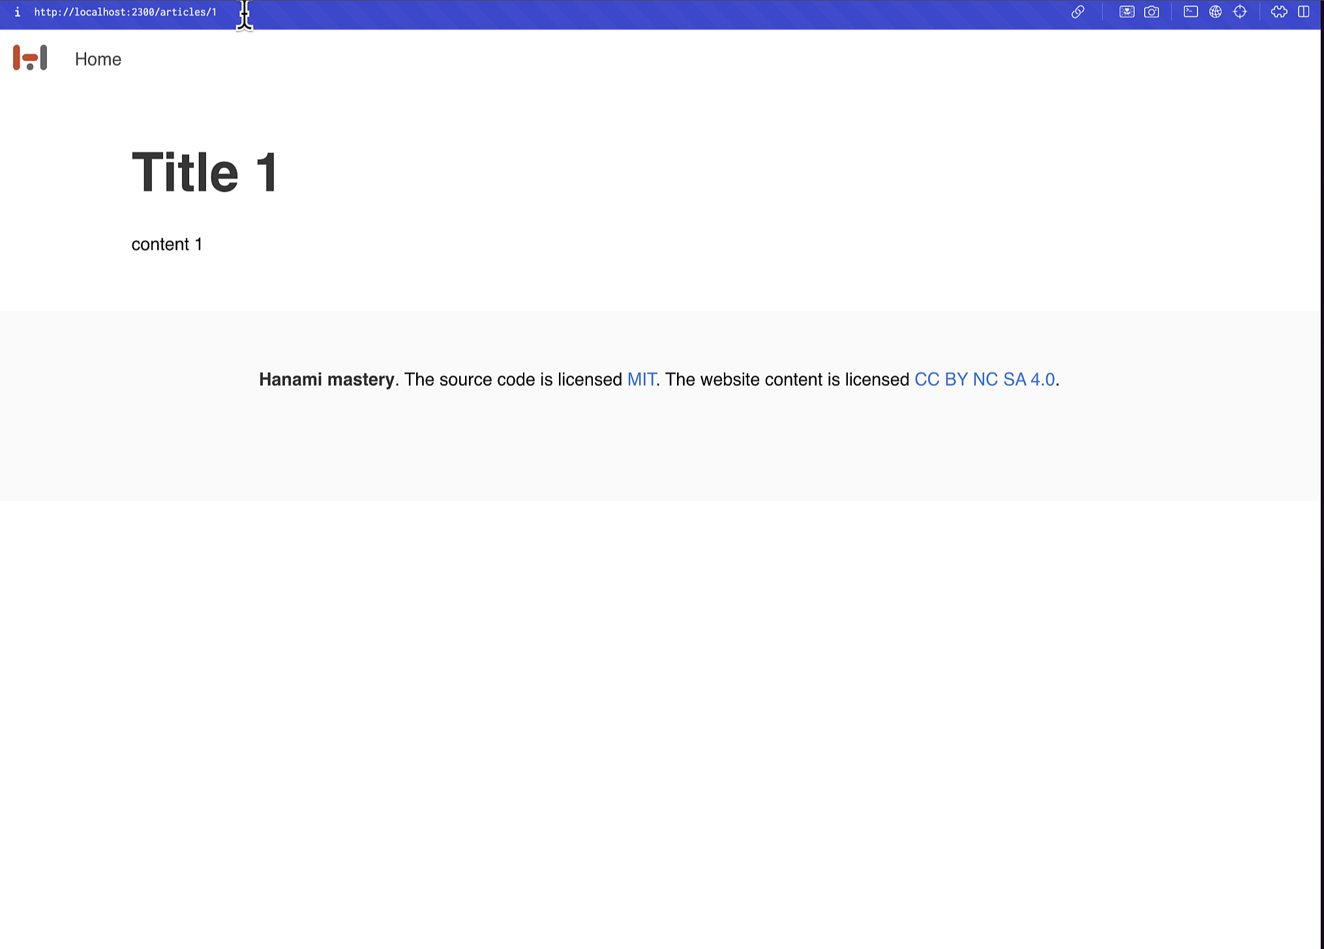Click the Hanami mastery logo
The height and width of the screenshot is (949, 1324).
[30, 58]
